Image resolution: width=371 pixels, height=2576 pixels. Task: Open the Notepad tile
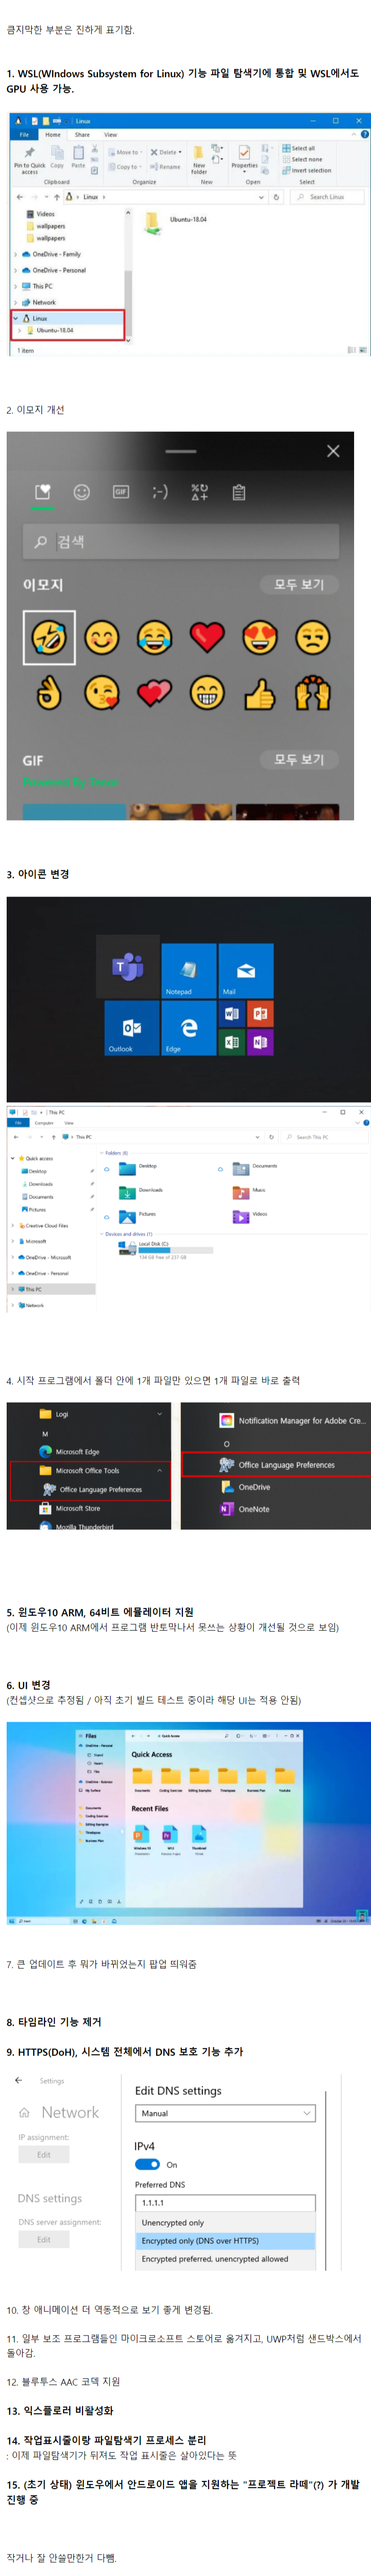click(x=189, y=970)
